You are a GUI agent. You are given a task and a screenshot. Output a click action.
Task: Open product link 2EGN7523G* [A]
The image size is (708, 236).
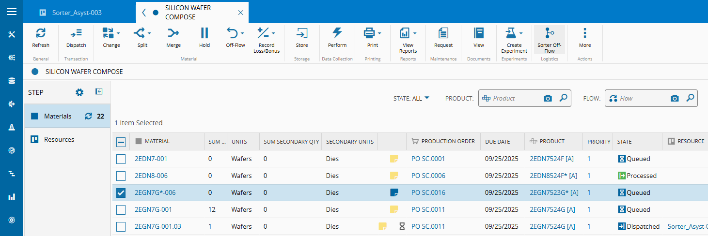pyautogui.click(x=554, y=192)
